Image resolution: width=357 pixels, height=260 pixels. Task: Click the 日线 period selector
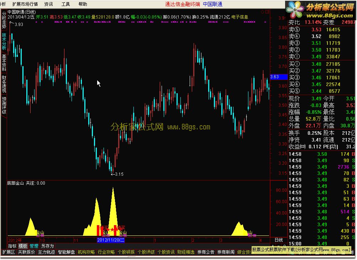[x=279, y=240]
